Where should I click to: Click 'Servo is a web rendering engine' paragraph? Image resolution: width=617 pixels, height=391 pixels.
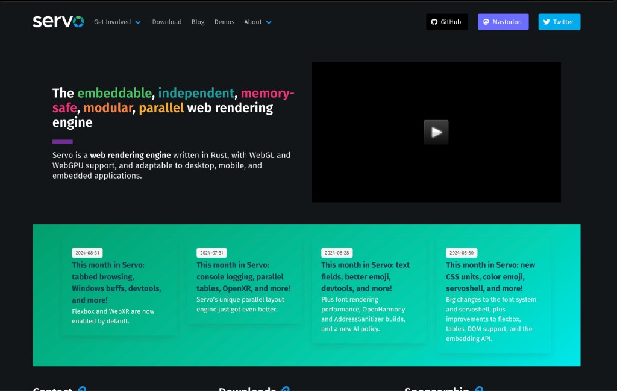coord(171,165)
